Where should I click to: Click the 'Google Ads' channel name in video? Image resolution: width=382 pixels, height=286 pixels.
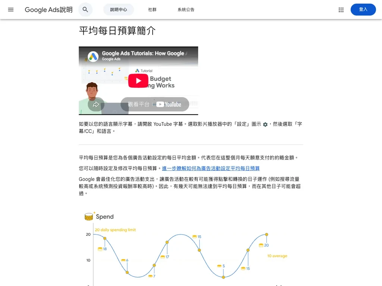[111, 59]
